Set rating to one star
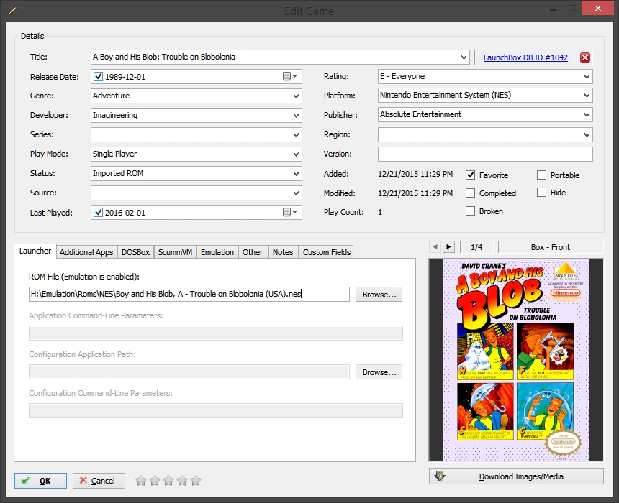This screenshot has width=619, height=503. click(x=141, y=481)
